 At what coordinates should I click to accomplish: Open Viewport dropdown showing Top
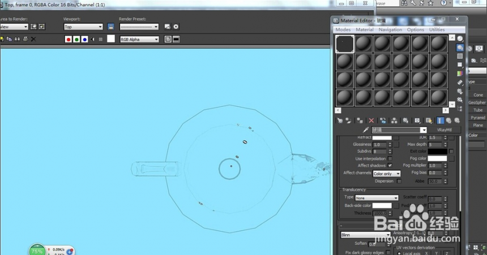[x=83, y=27]
